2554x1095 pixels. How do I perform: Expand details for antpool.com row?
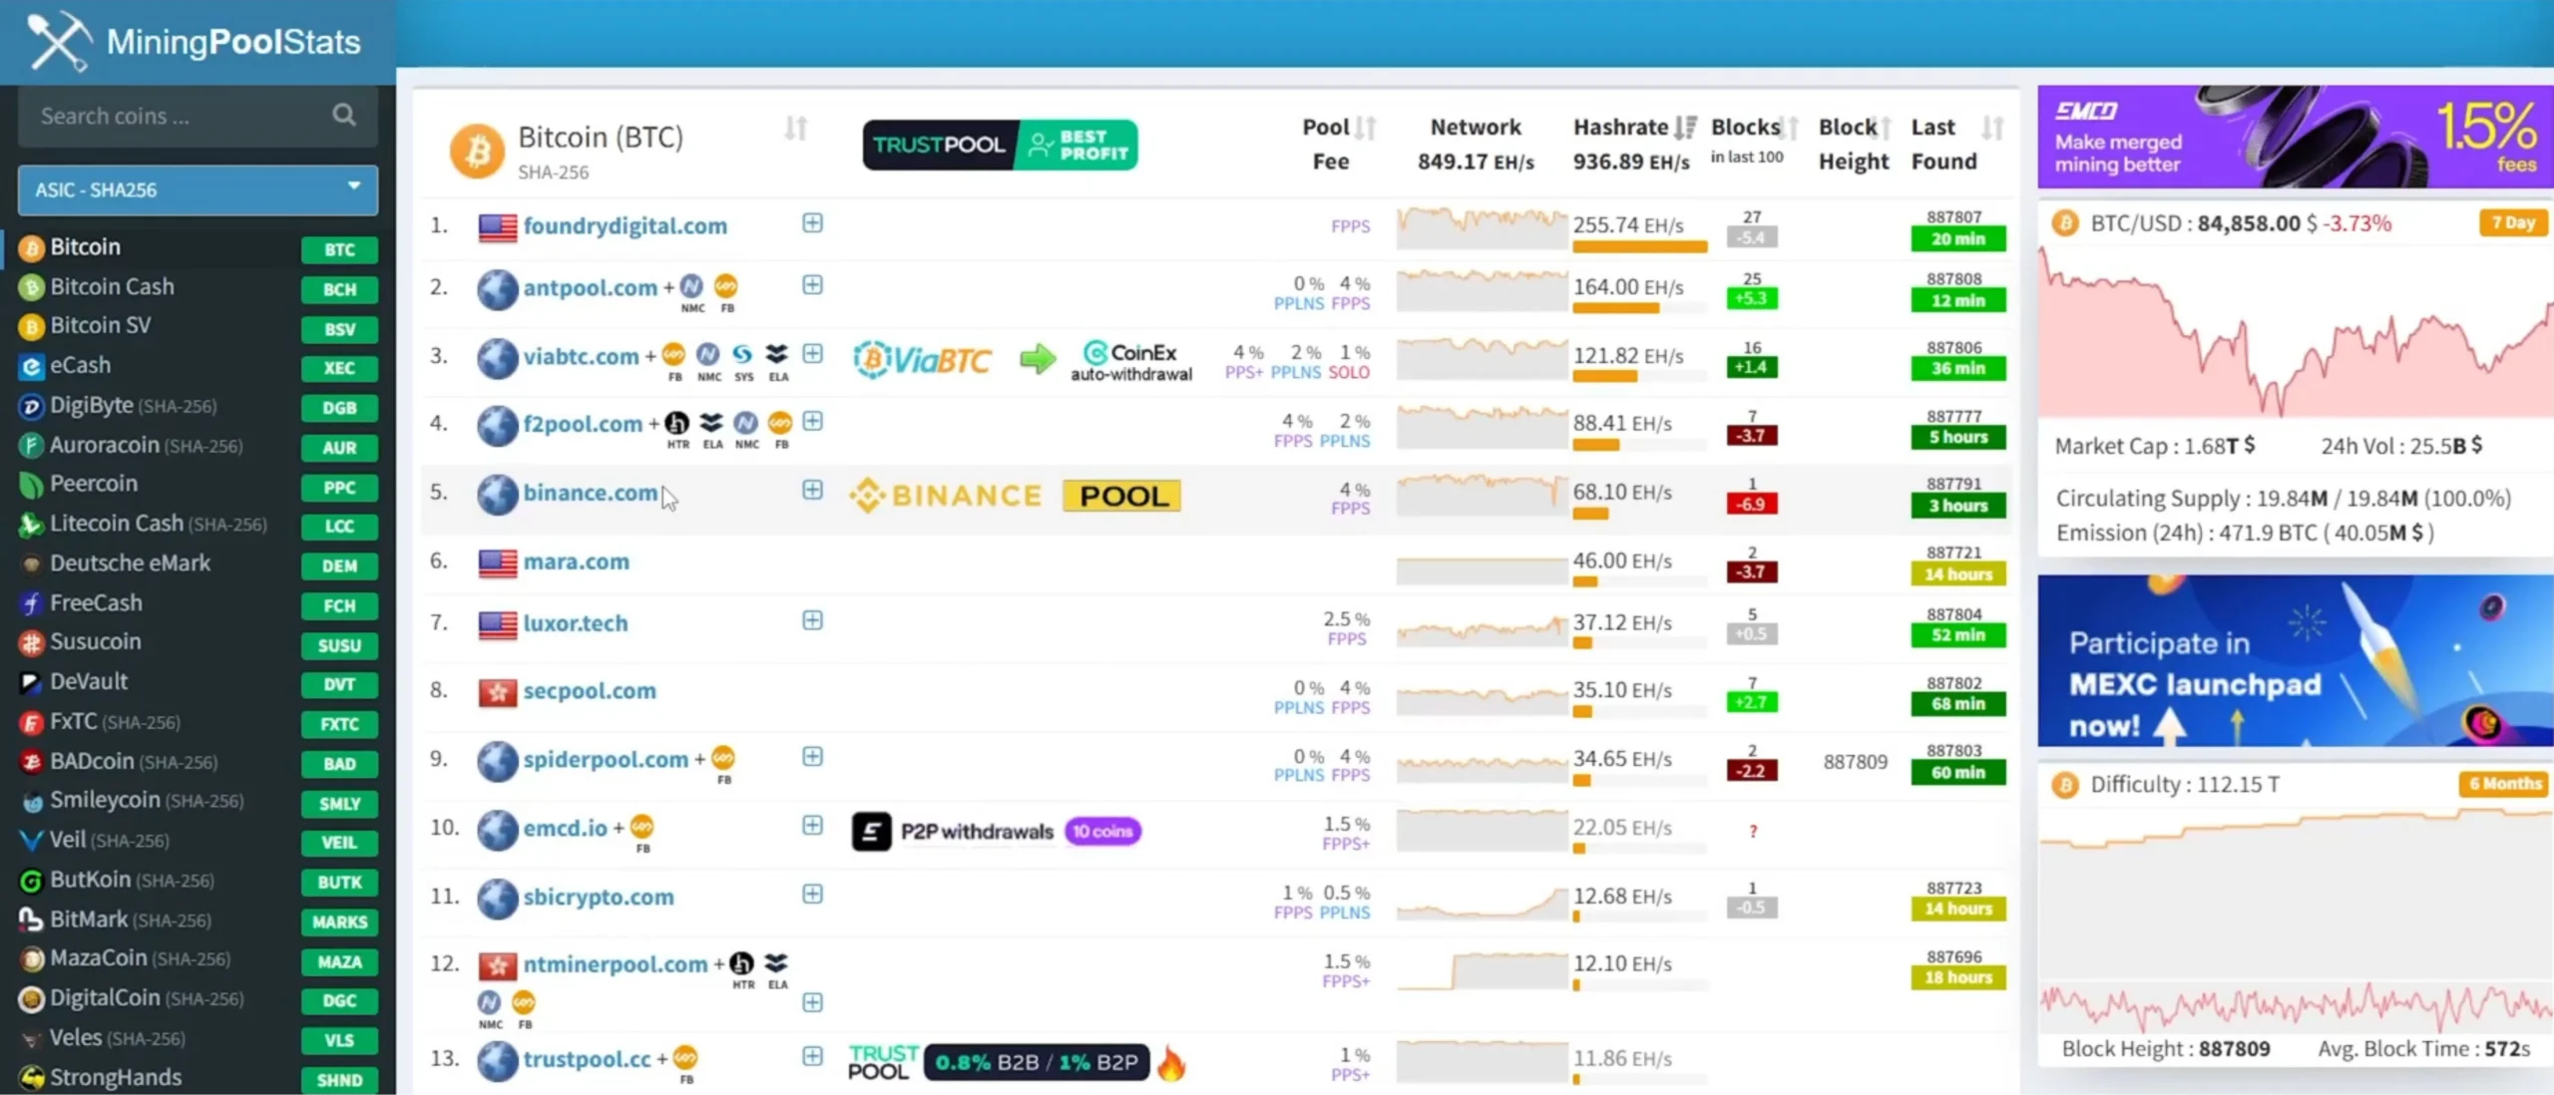(813, 285)
